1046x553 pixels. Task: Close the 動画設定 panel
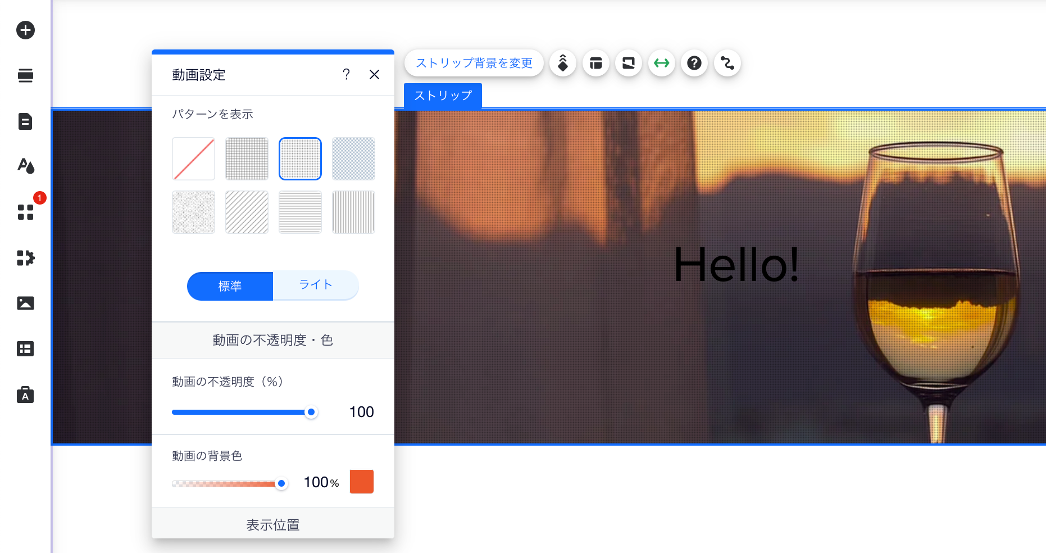tap(375, 74)
